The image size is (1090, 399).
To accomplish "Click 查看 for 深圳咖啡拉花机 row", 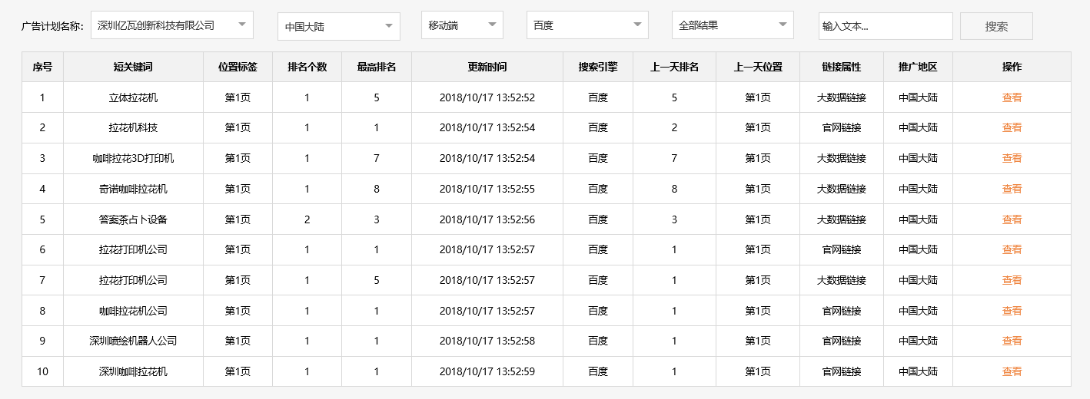I will pyautogui.click(x=1012, y=371).
